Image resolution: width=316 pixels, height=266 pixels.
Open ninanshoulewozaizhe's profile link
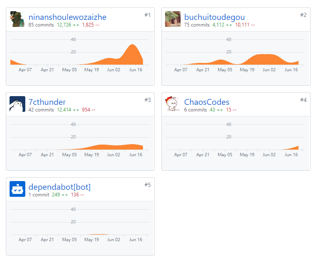(67, 17)
